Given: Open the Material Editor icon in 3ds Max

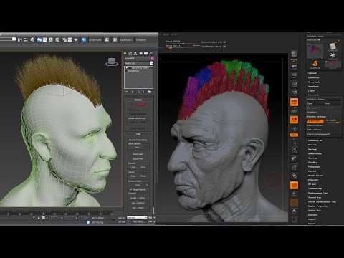Looking at the screenshot, I should (x=57, y=39).
